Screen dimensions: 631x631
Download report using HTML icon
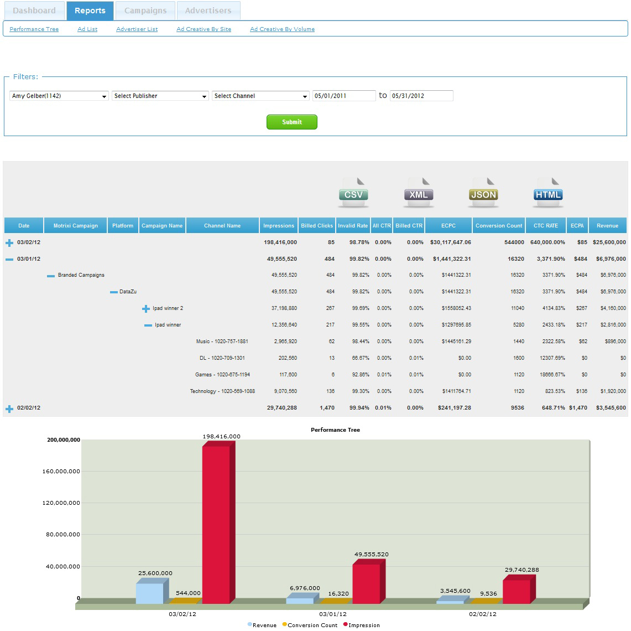548,192
